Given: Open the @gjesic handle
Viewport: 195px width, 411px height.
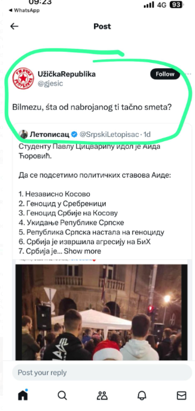Looking at the screenshot, I should pos(50,83).
